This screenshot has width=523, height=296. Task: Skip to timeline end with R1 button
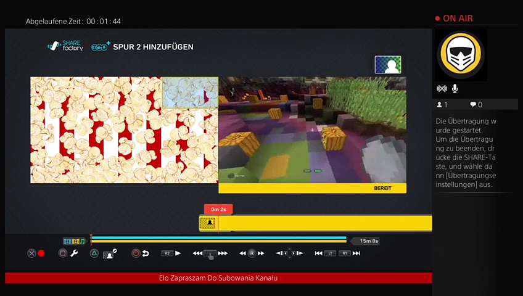point(345,253)
